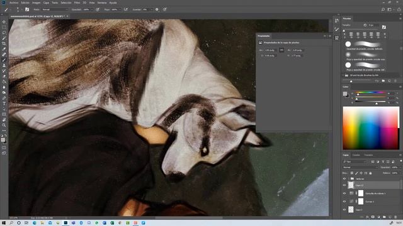This screenshot has height=226, width=403.
Task: Click the hue slider in Color panel
Action: 370,92
